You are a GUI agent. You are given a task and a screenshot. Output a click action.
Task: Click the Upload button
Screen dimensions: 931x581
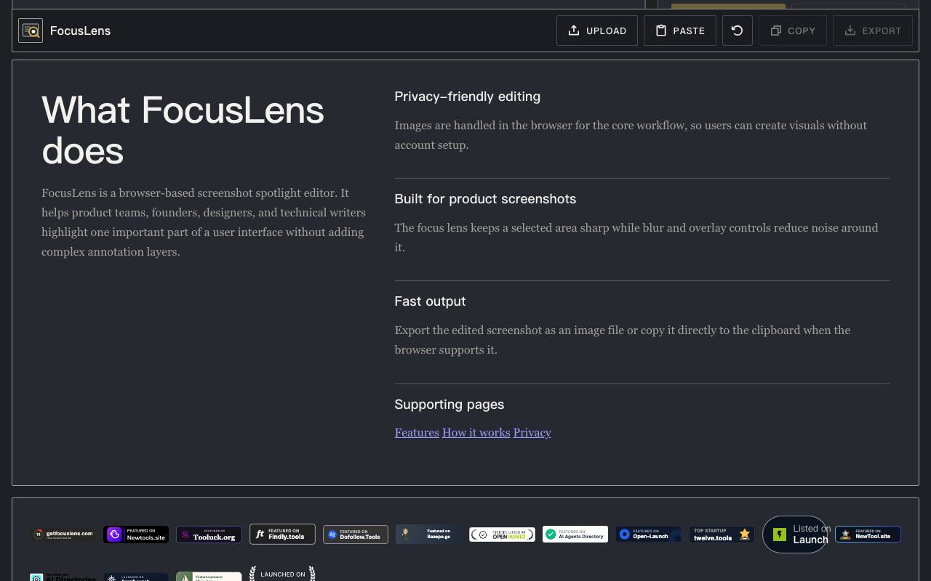[597, 31]
